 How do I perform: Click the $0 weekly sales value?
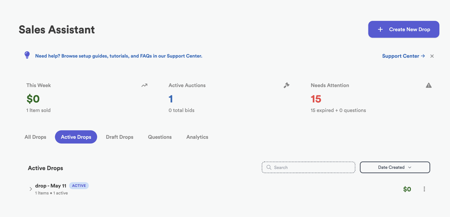coord(33,99)
